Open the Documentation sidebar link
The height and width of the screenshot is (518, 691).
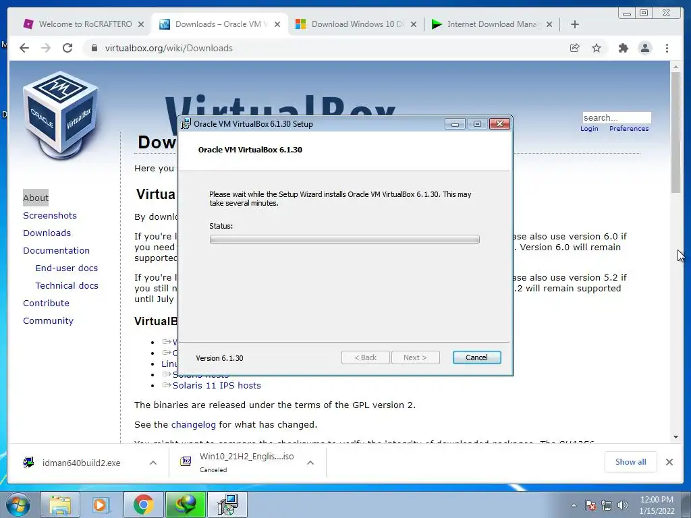click(57, 251)
